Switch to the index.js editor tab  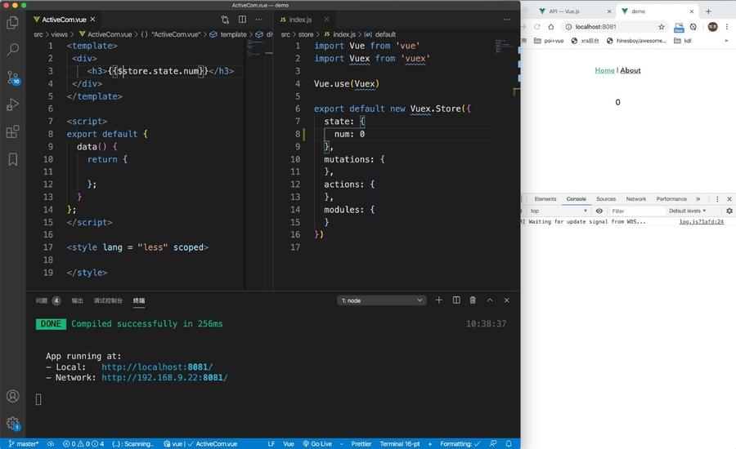300,19
